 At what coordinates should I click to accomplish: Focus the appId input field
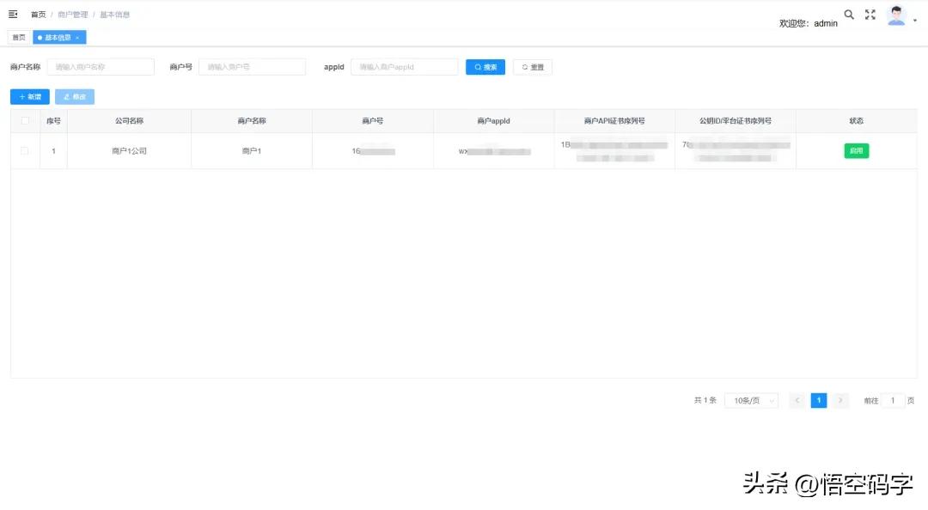coord(404,67)
